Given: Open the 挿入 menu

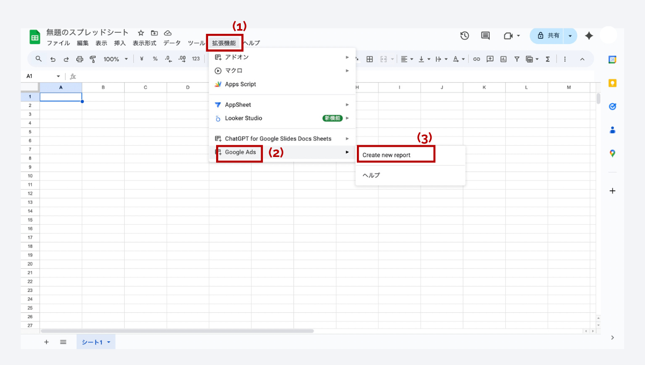Looking at the screenshot, I should [120, 43].
